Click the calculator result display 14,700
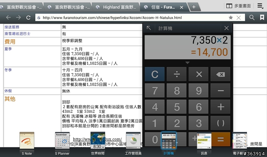 (209, 52)
